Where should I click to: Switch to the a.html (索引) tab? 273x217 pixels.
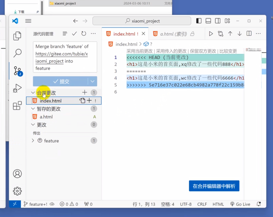(174, 34)
